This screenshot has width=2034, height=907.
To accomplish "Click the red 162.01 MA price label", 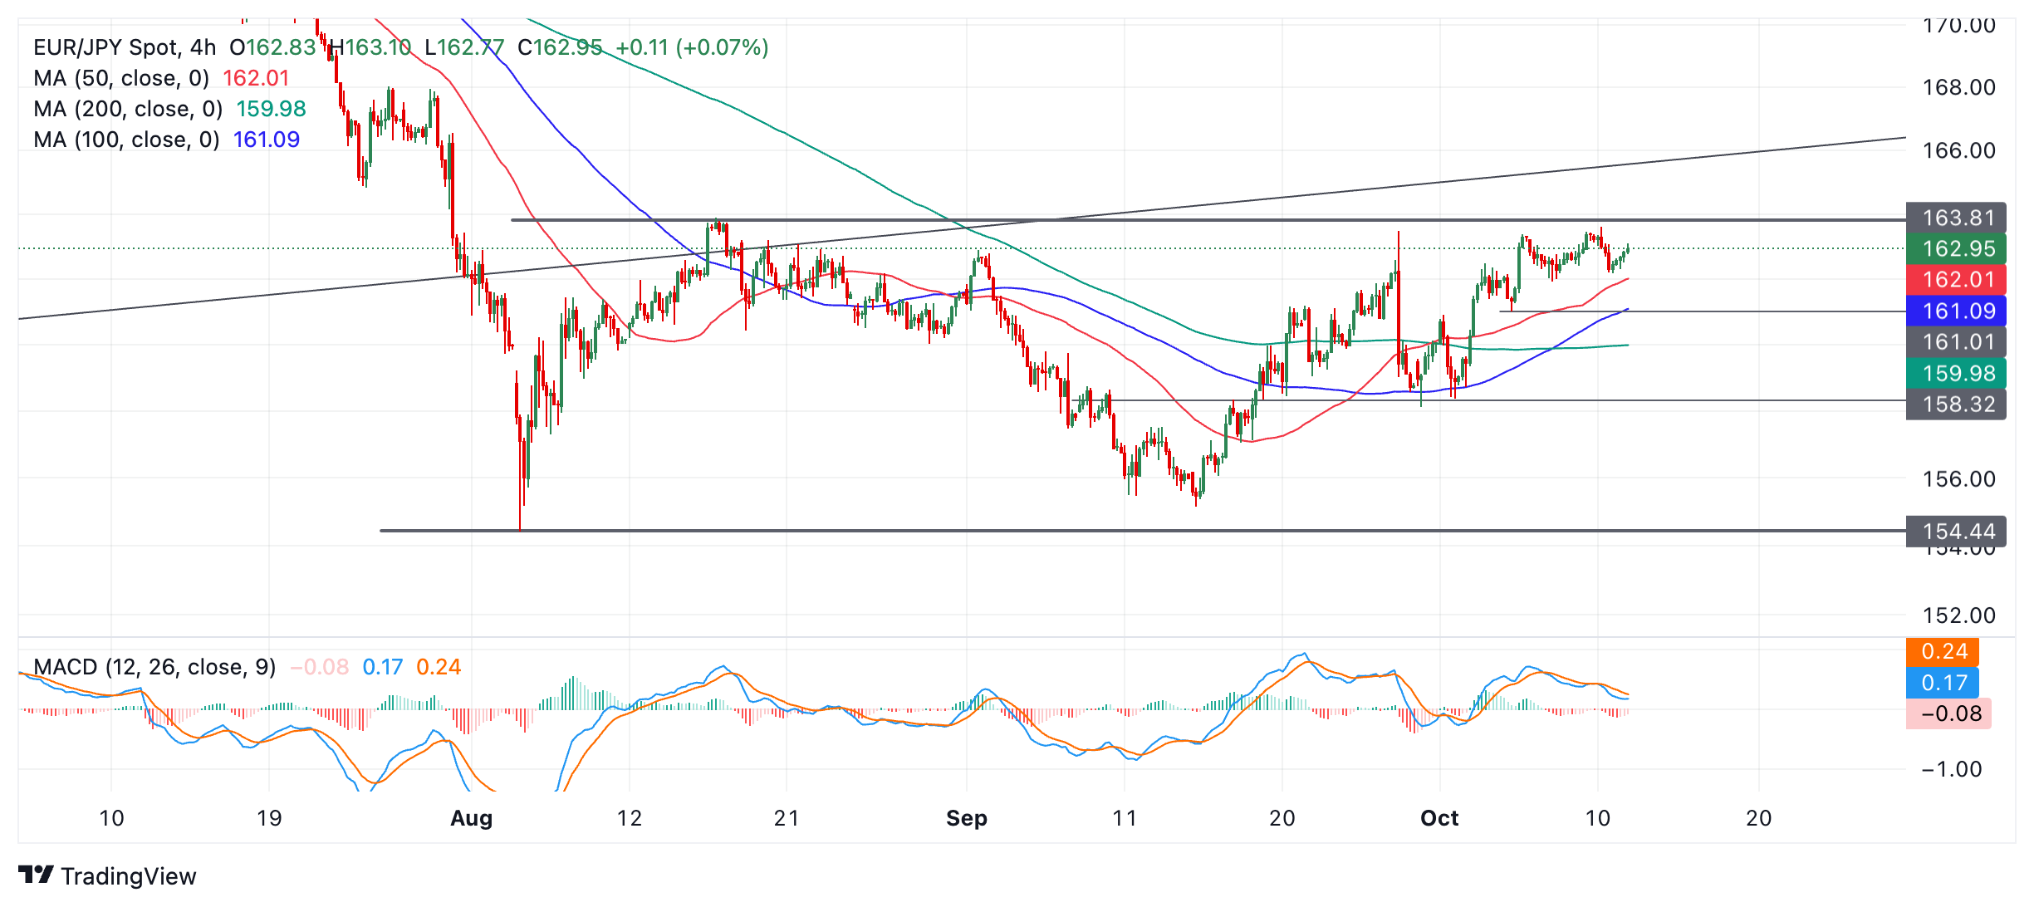I will [1956, 279].
